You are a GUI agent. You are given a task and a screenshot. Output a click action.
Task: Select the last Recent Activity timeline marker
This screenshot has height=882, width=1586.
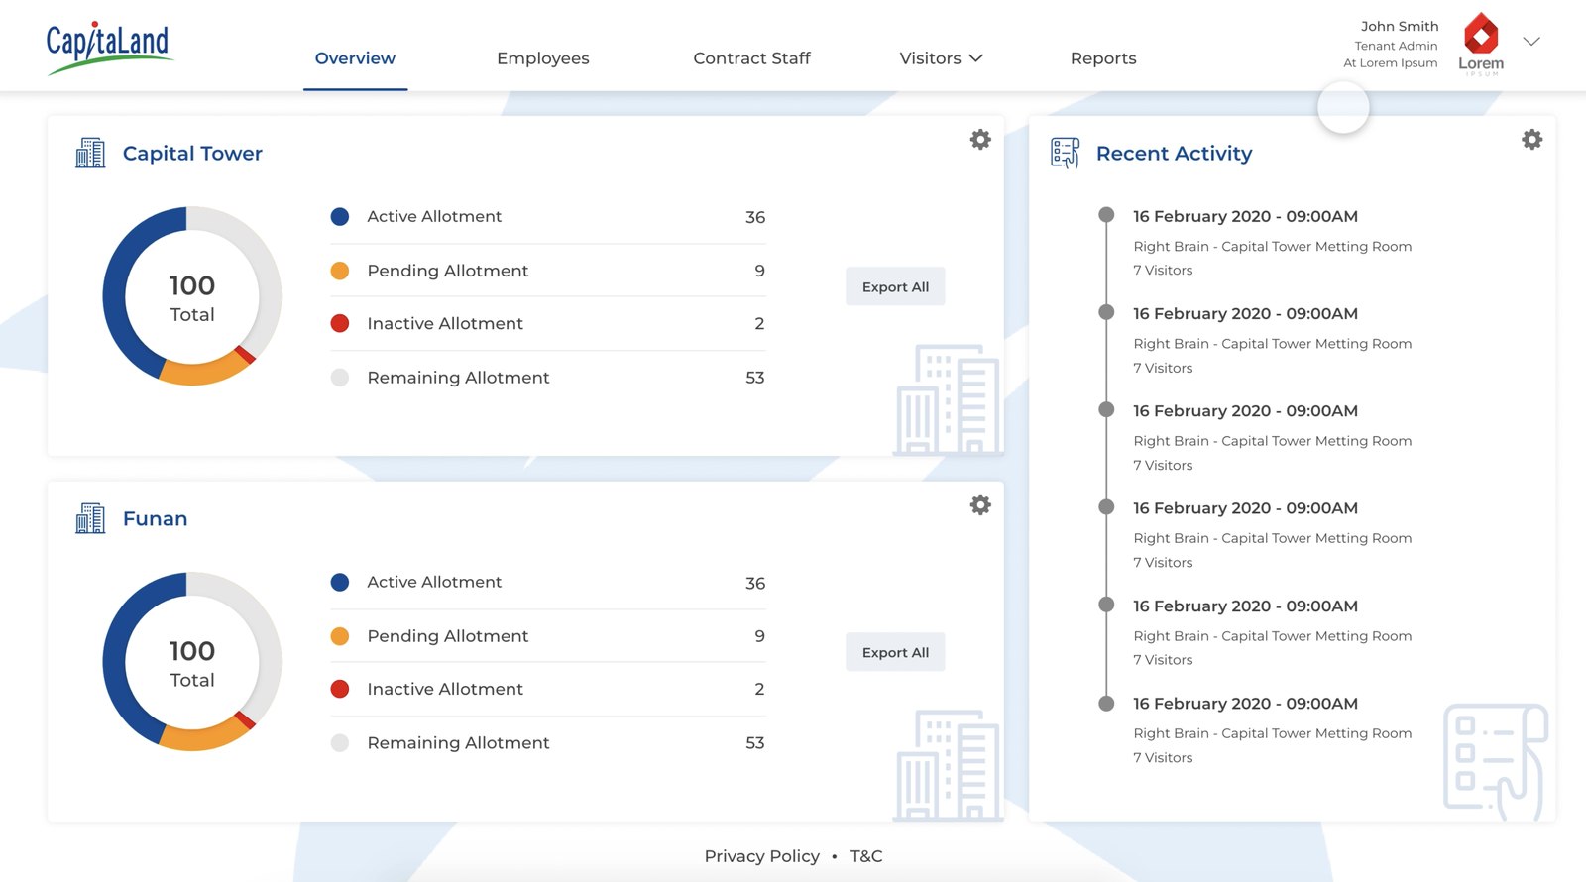(1107, 703)
